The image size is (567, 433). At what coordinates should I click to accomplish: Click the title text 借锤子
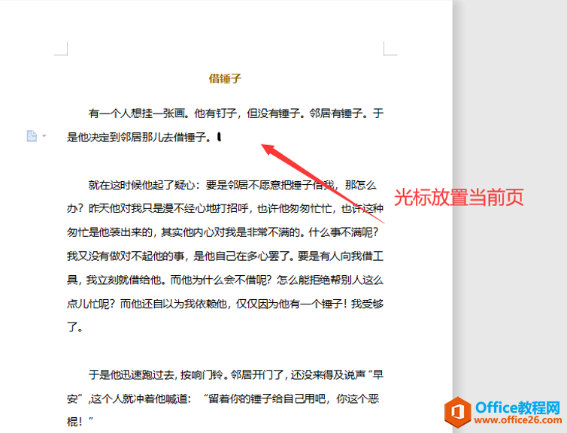click(225, 78)
